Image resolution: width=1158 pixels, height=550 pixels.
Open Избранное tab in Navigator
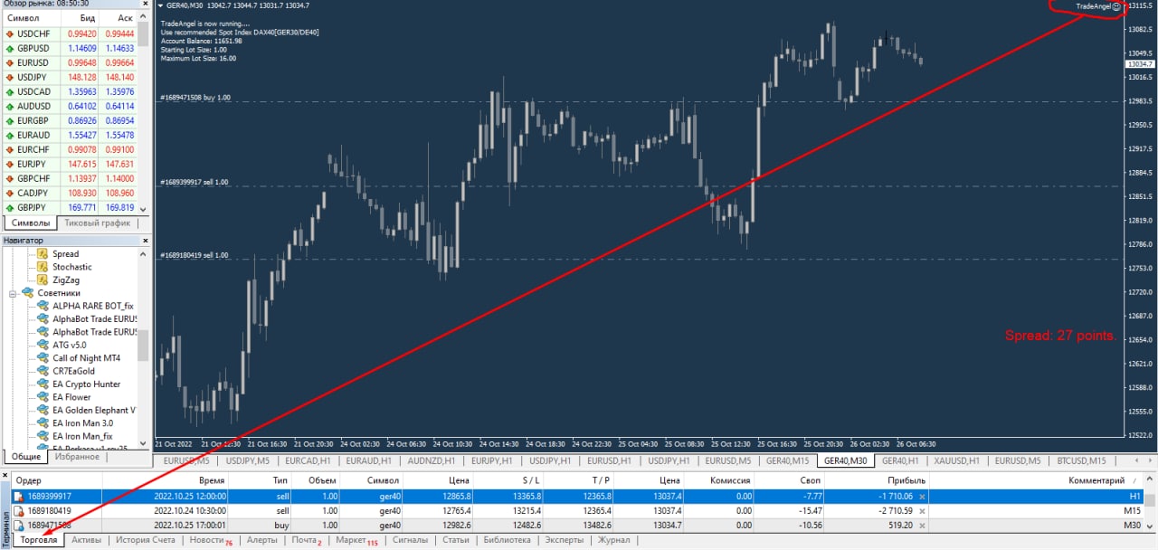click(77, 457)
